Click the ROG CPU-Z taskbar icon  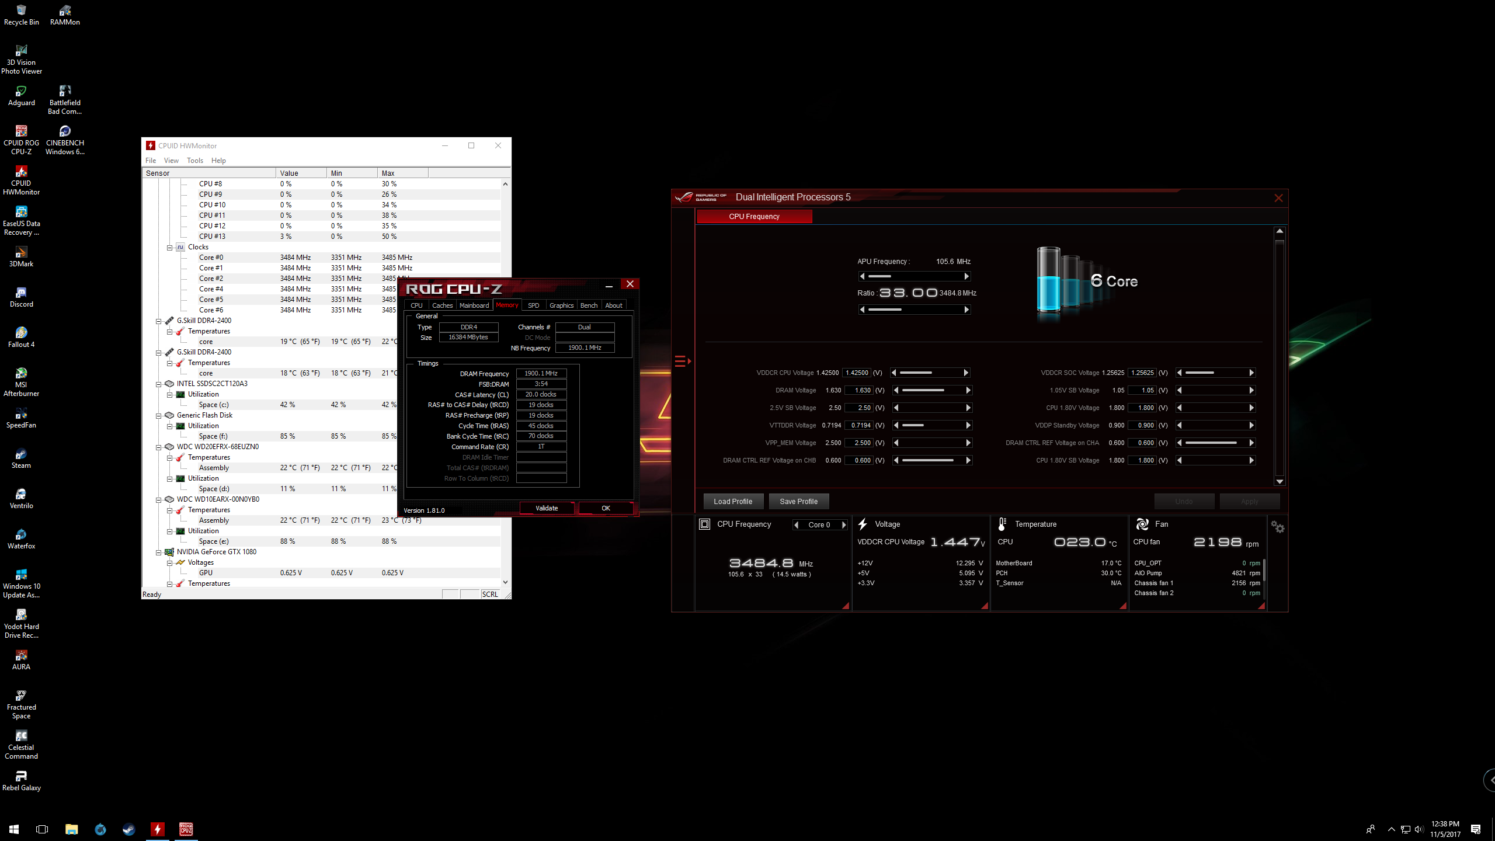186,829
